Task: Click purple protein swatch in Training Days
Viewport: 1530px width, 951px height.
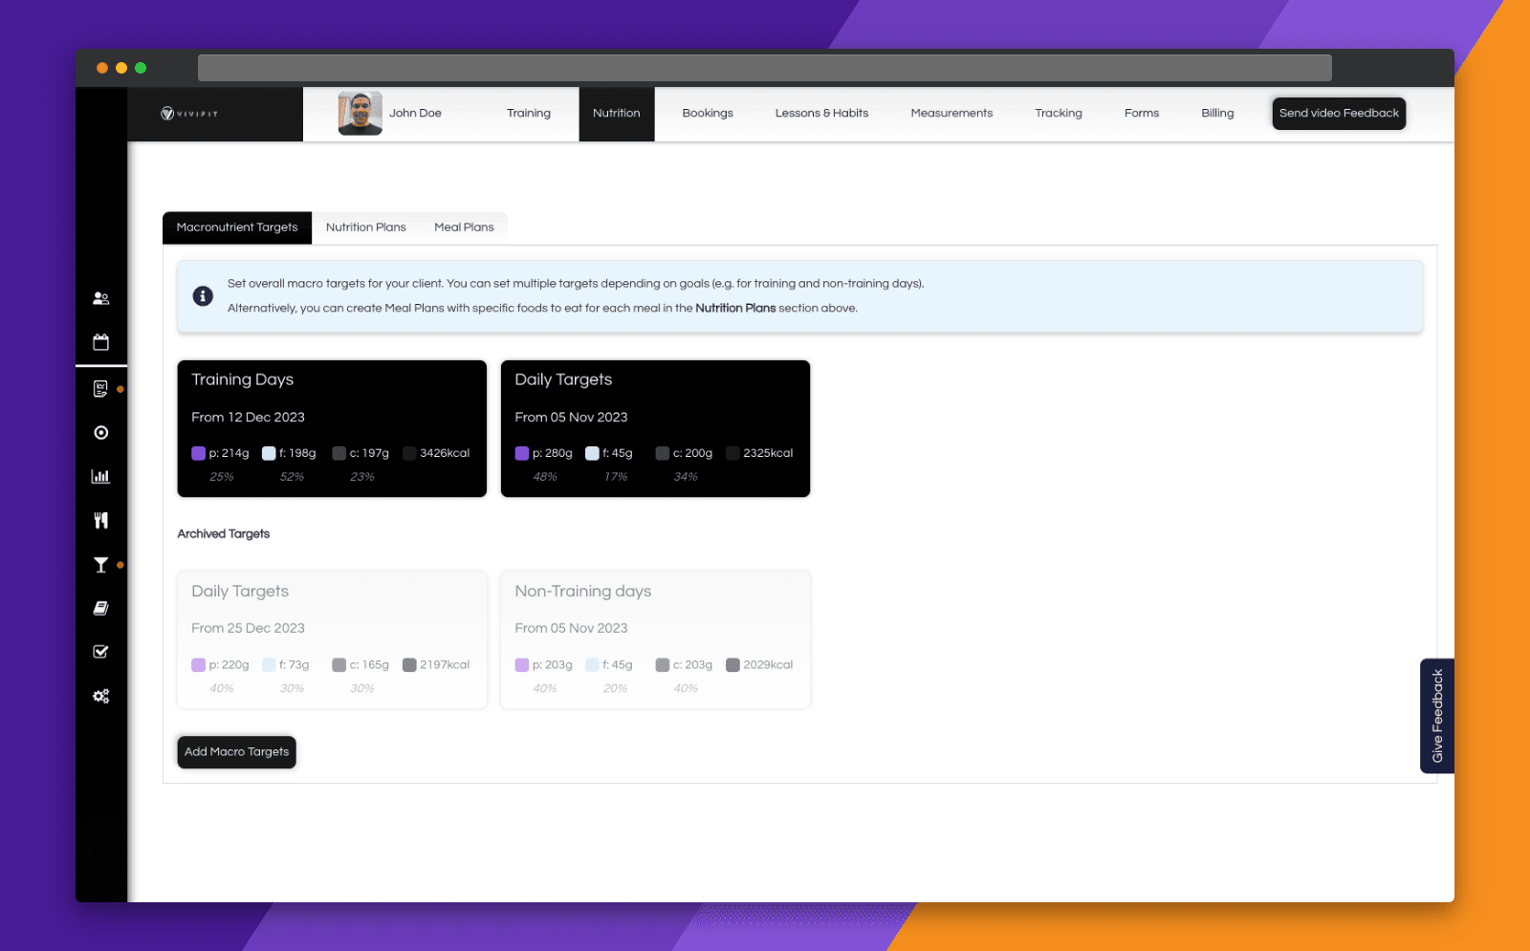Action: (x=199, y=454)
